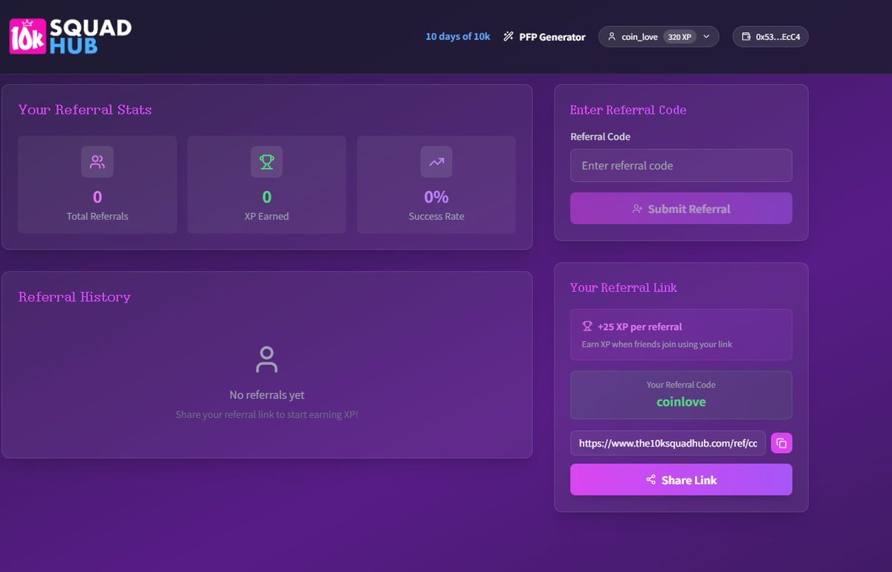Click the XP Earned label

coord(267,216)
